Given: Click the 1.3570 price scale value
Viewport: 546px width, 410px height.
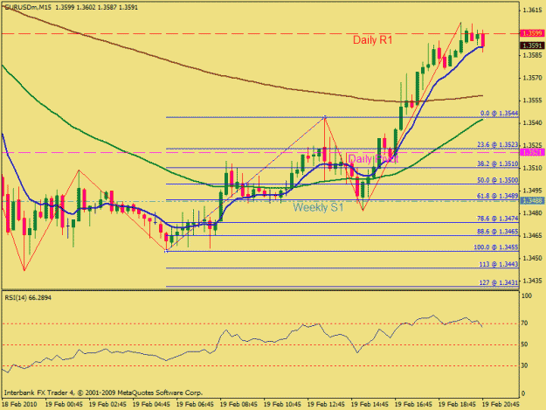Looking at the screenshot, I should 532,78.
